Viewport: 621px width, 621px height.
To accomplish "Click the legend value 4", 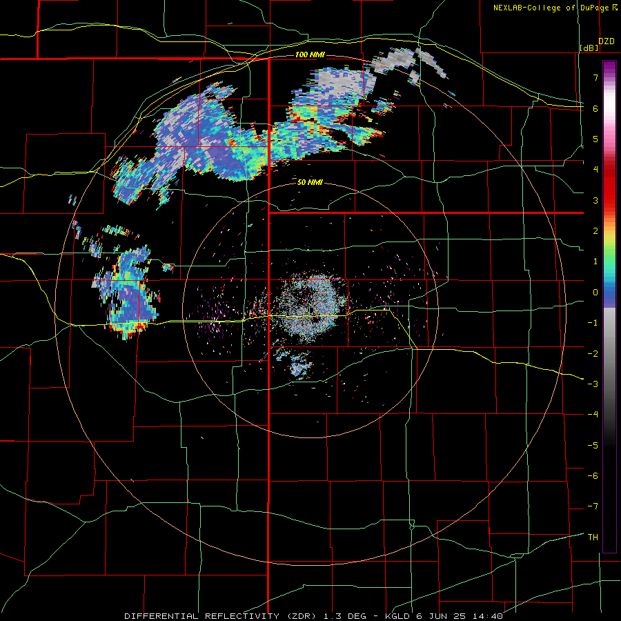I will tap(595, 170).
